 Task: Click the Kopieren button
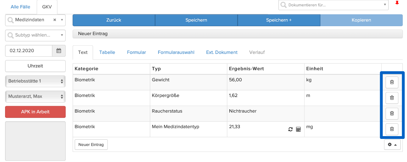(x=362, y=20)
